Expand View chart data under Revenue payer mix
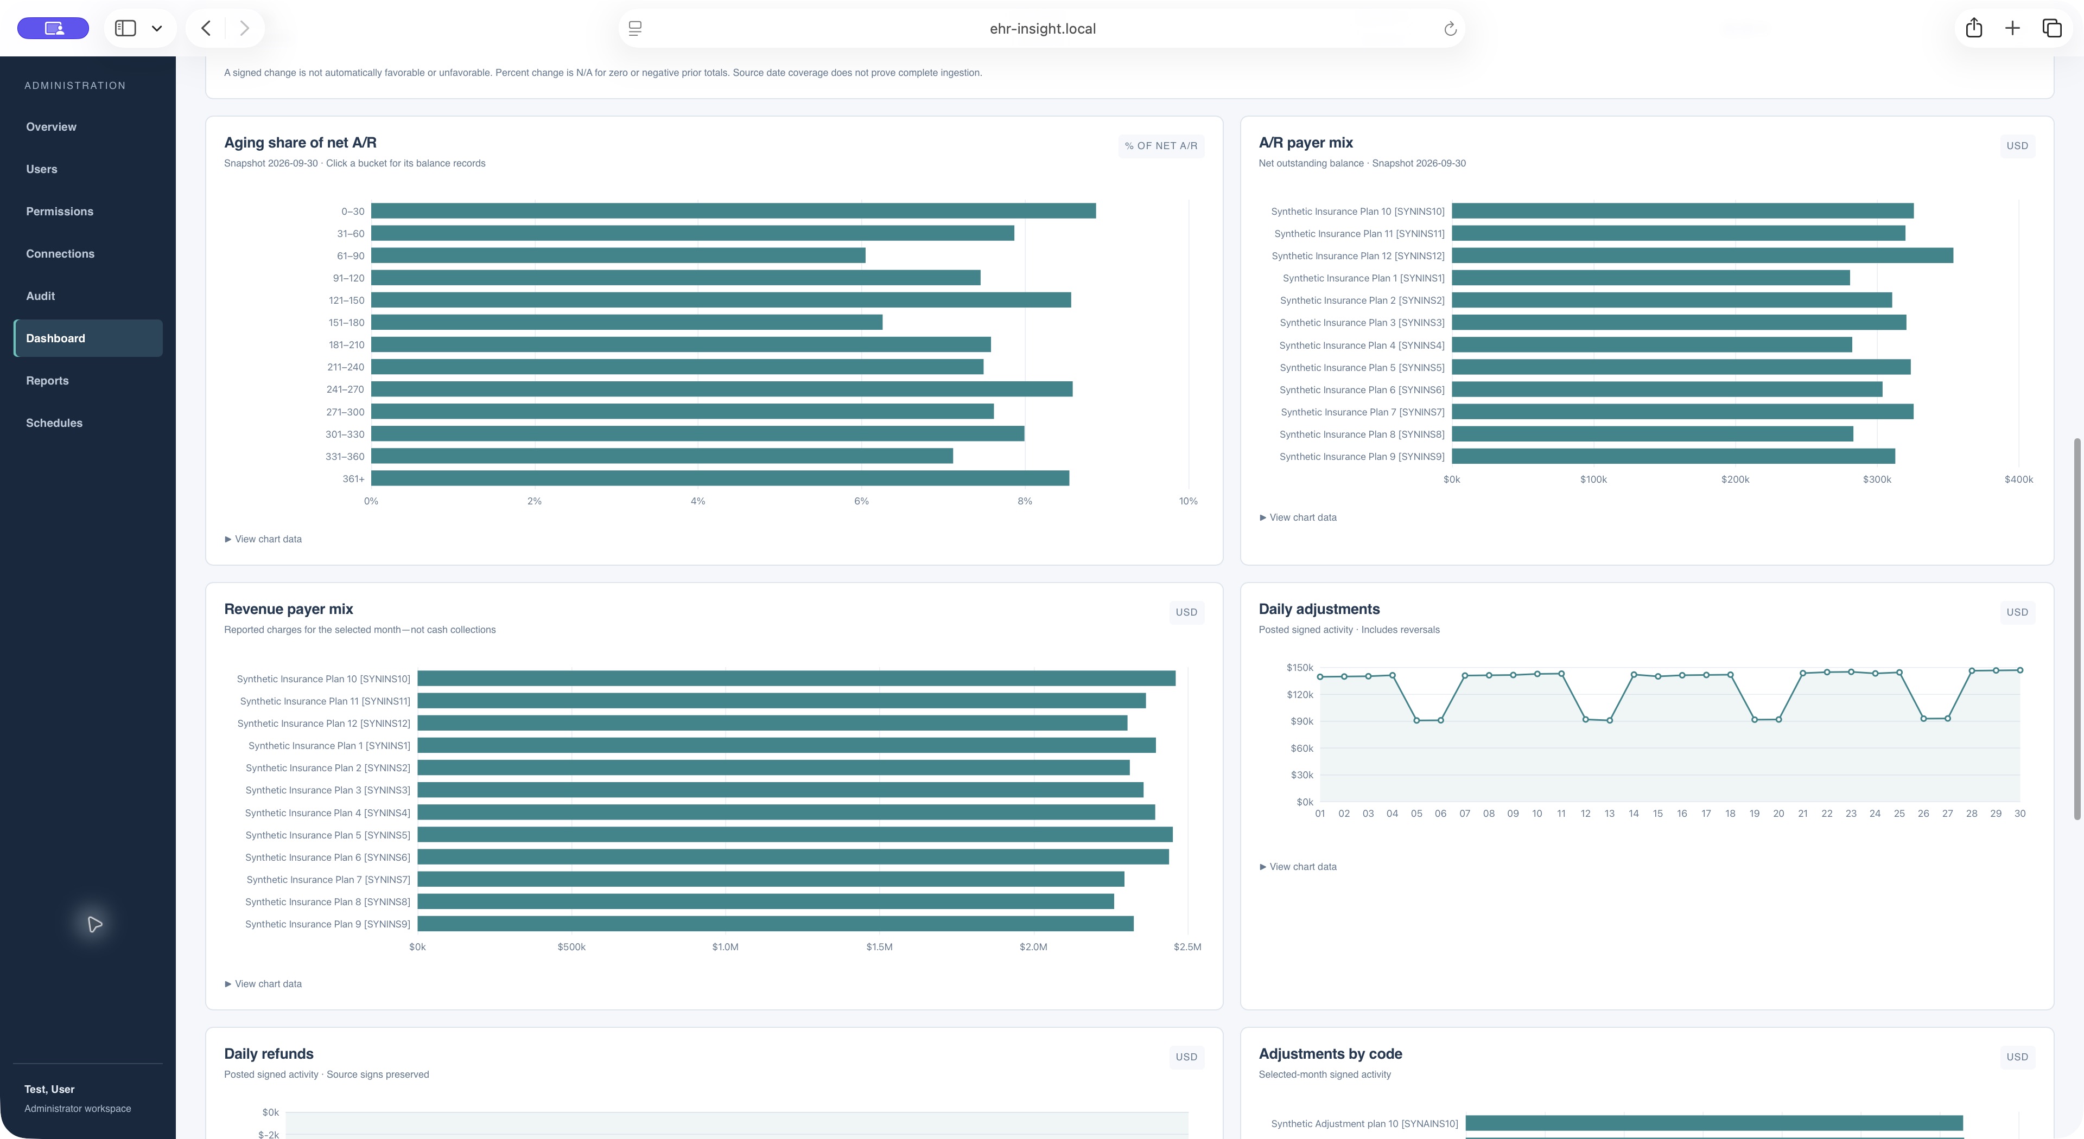 (x=263, y=984)
